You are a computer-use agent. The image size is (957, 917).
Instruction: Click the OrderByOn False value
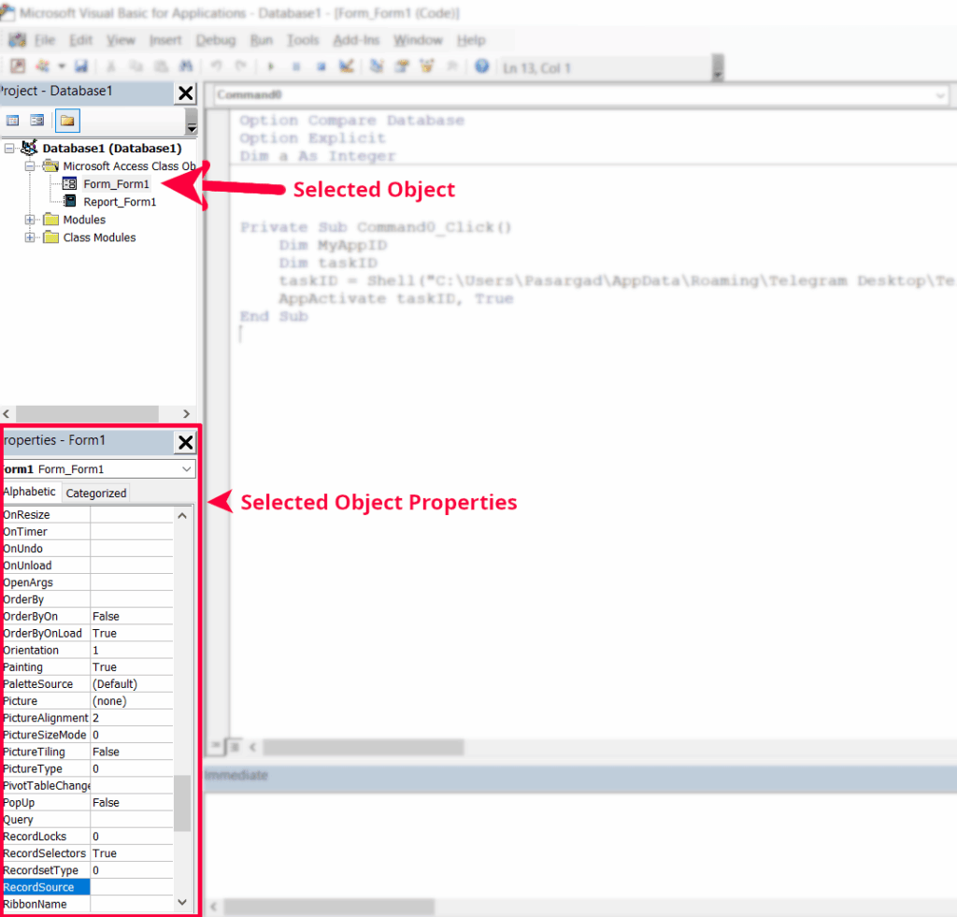(132, 617)
